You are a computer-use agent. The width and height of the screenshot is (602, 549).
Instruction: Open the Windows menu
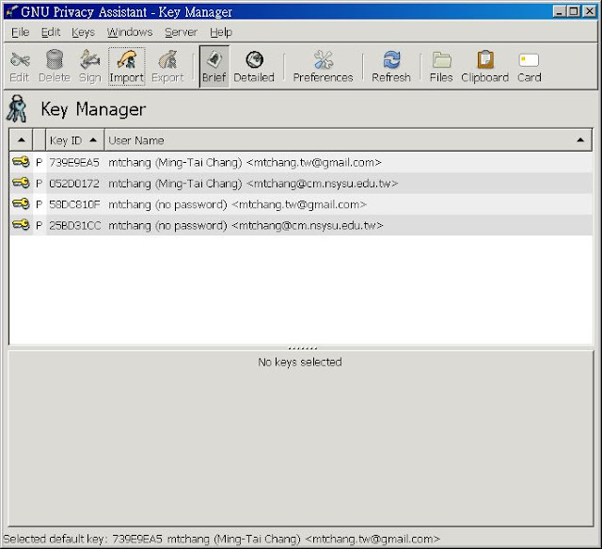(130, 32)
